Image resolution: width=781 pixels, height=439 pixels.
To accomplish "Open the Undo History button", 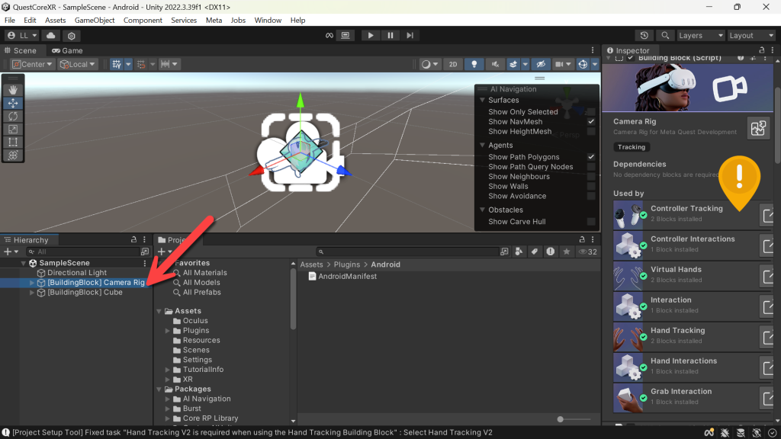I will coord(644,35).
